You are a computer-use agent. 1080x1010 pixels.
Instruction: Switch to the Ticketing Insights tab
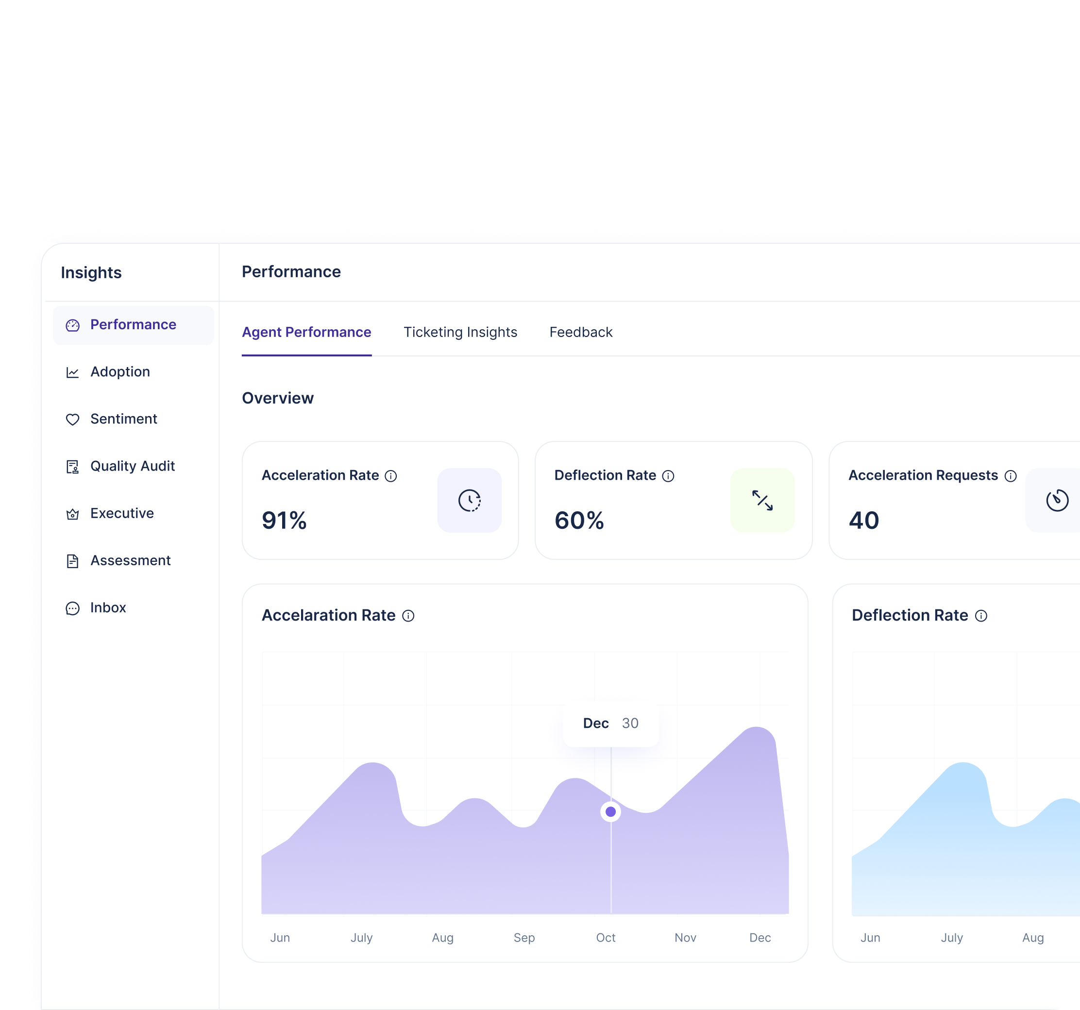pyautogui.click(x=460, y=332)
